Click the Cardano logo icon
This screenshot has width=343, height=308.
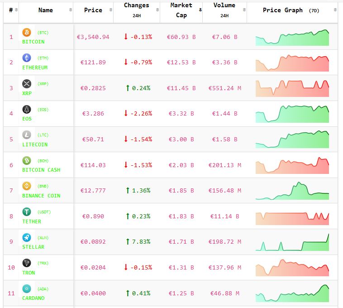point(27,289)
